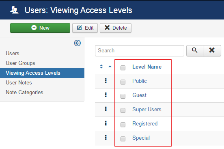Check the Public level checkbox
Screen dimensions: 224x149
[x=123, y=82]
